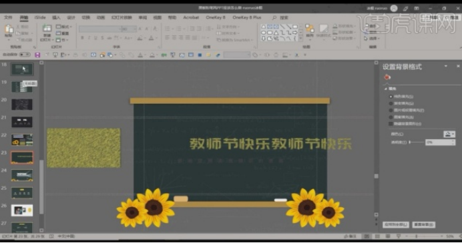Image resolution: width=462 pixels, height=243 pixels.
Task: Collapse the Fill section expander
Action: pos(385,89)
